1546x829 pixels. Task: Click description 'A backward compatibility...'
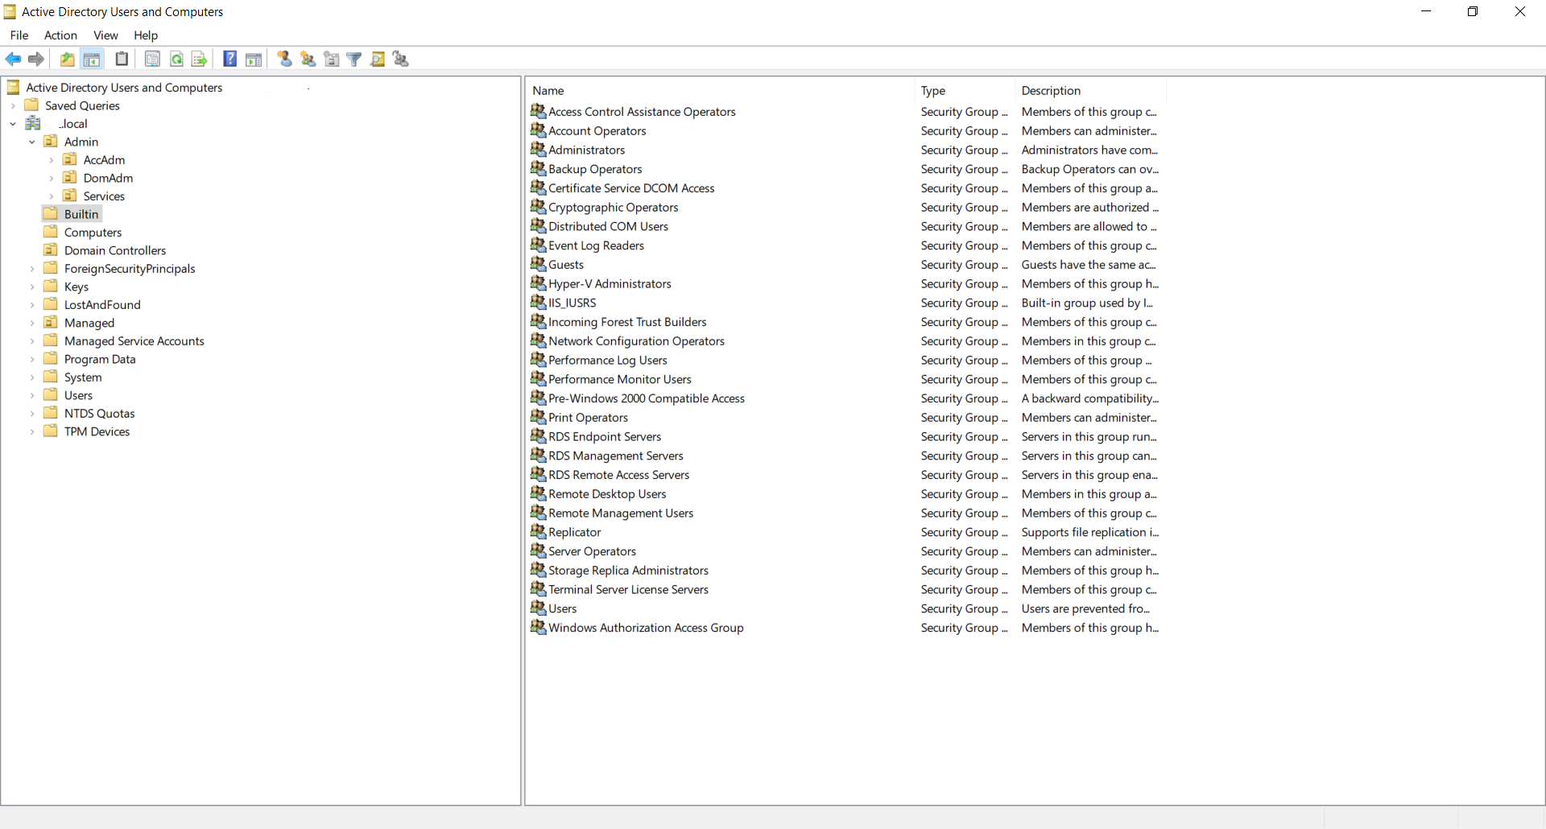point(1090,398)
